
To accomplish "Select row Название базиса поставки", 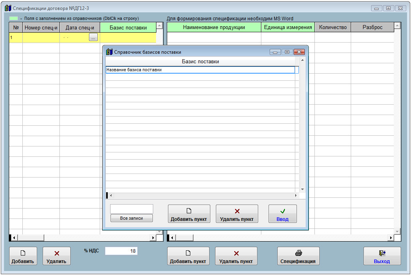I will click(200, 70).
